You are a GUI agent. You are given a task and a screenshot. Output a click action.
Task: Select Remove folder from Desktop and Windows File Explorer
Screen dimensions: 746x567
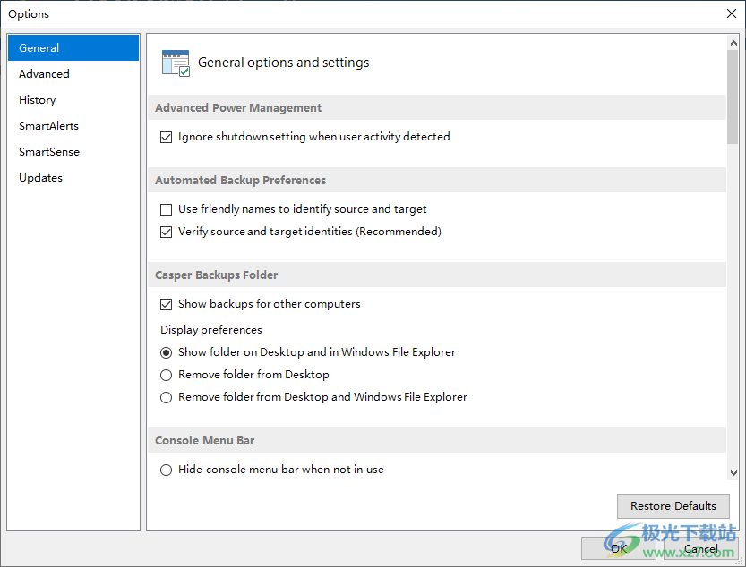click(166, 398)
